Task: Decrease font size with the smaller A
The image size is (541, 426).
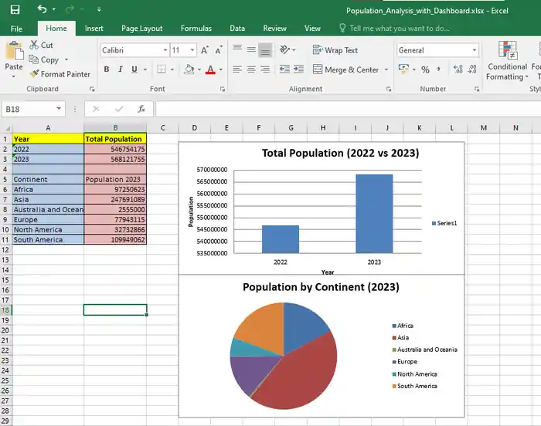Action: [219, 50]
